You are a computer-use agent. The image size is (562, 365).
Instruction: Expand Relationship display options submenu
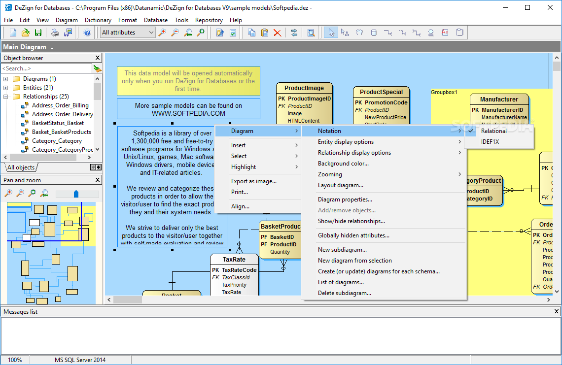tap(384, 153)
